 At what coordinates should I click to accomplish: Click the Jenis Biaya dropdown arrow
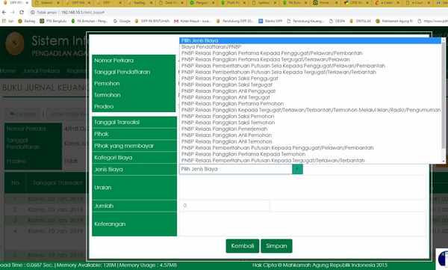click(297, 169)
